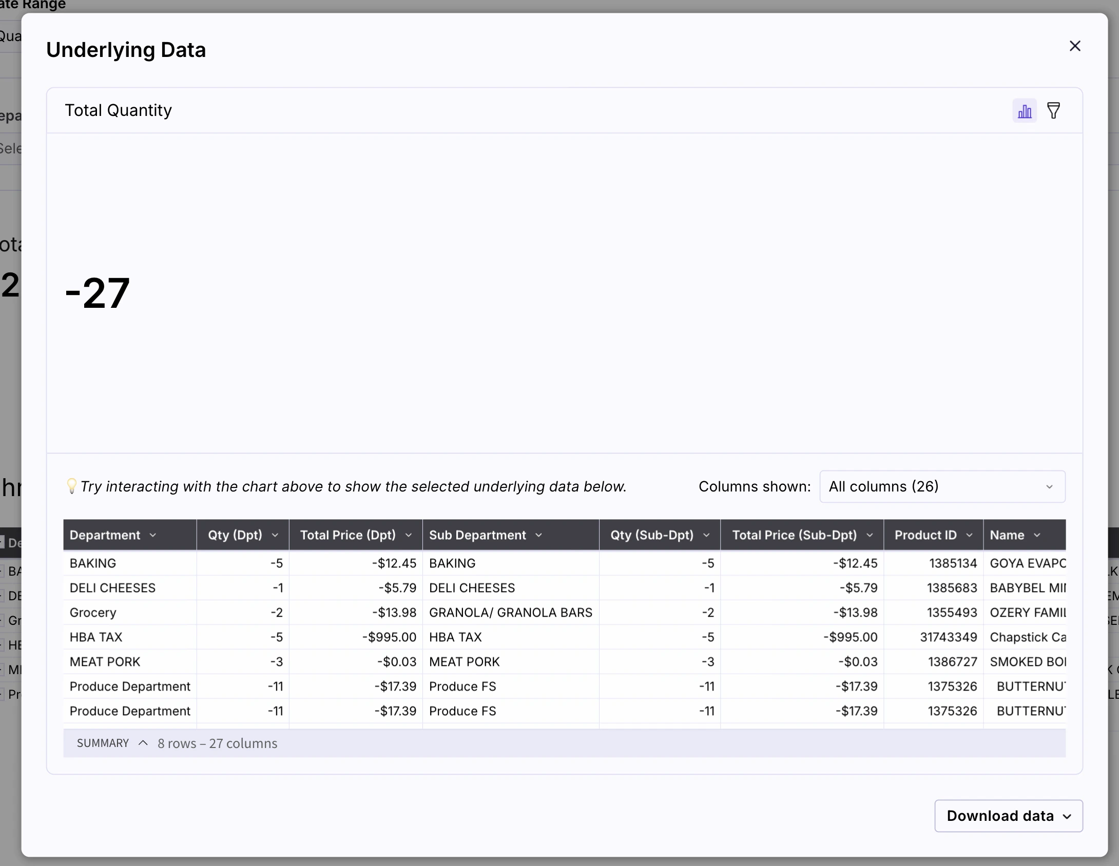Screen dimensions: 1119x866
Task: Select the bar chart view icon
Action: pos(1024,110)
